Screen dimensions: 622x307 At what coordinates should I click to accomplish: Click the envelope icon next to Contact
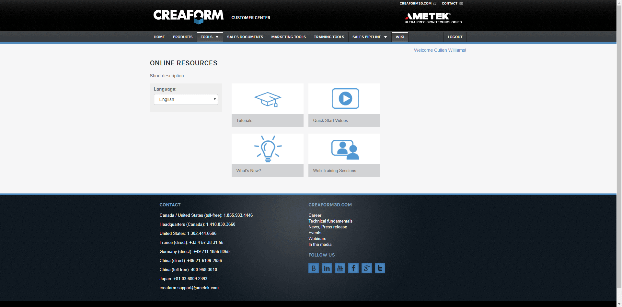click(x=461, y=4)
